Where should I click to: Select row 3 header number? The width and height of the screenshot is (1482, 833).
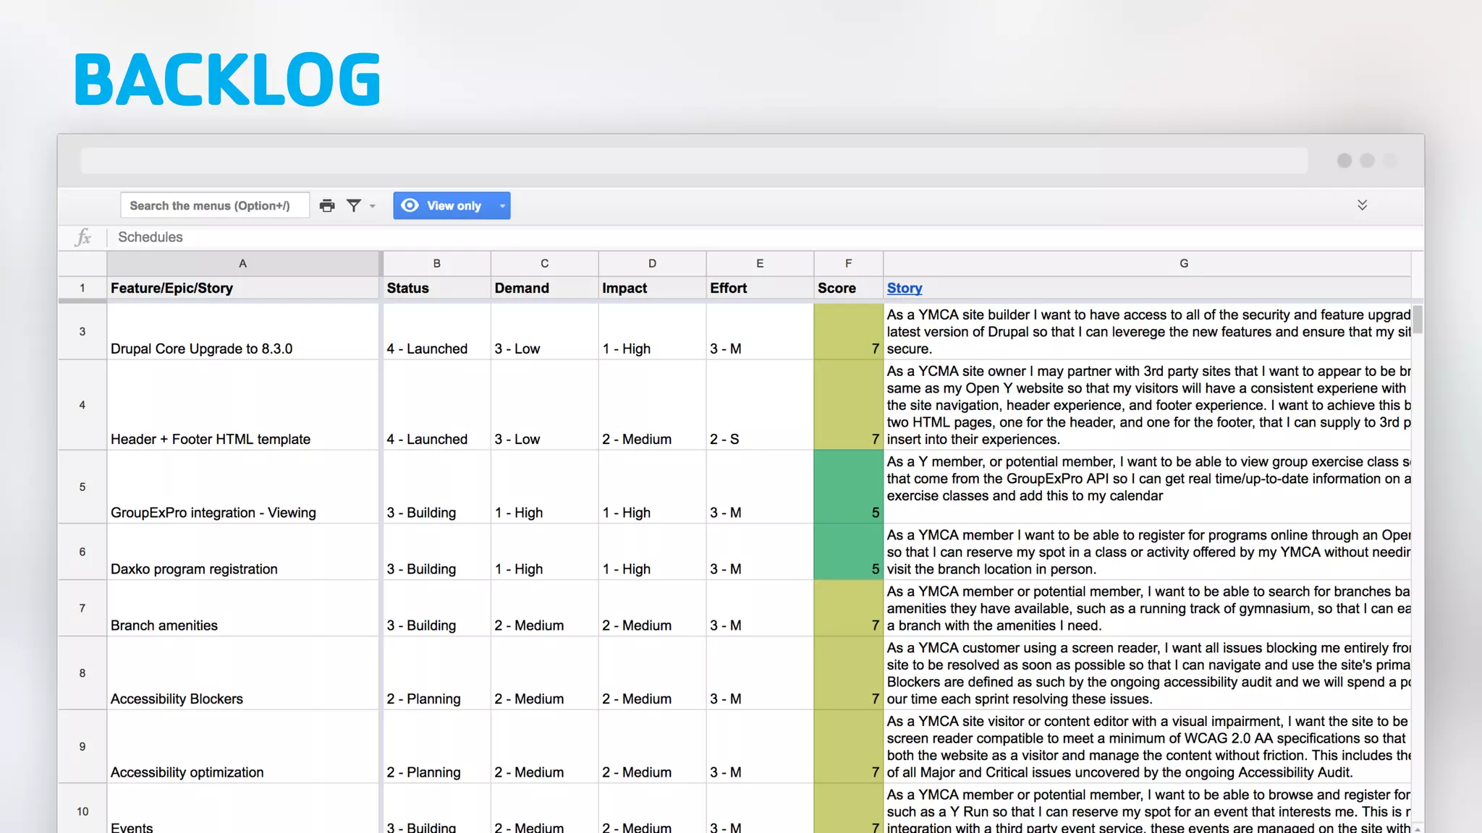point(82,331)
